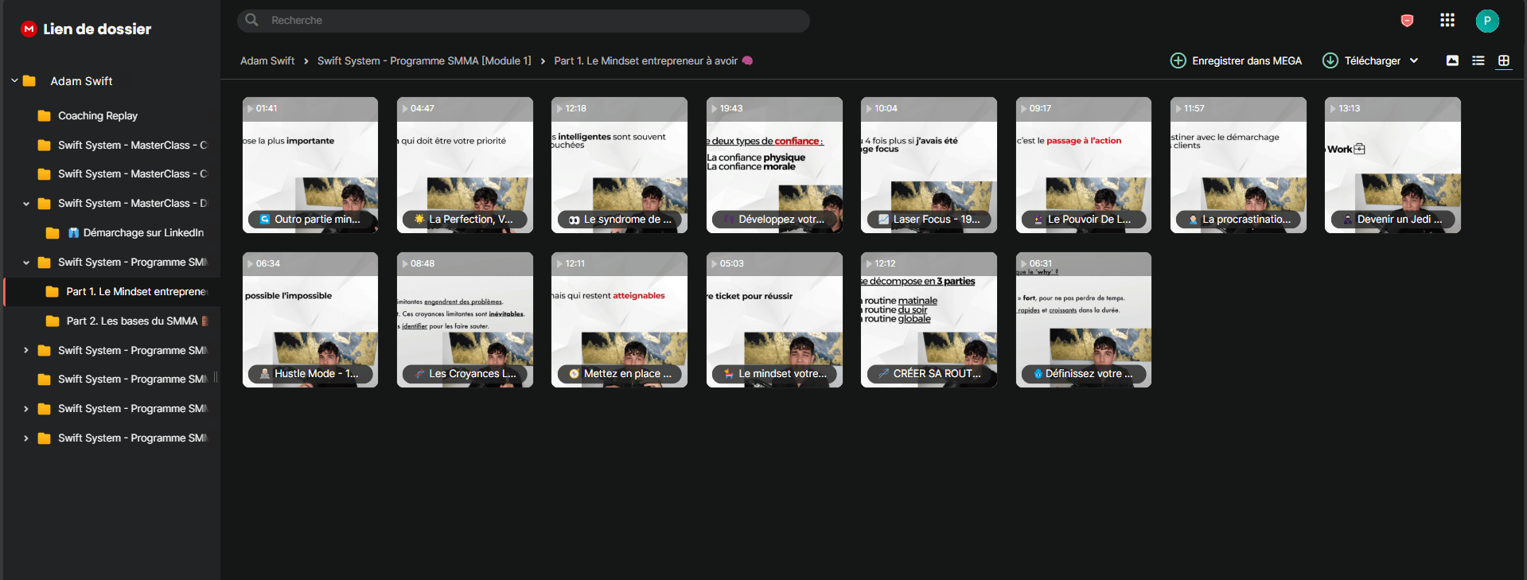Open the Télécharger dropdown chevron
The height and width of the screenshot is (580, 1527).
[1414, 60]
